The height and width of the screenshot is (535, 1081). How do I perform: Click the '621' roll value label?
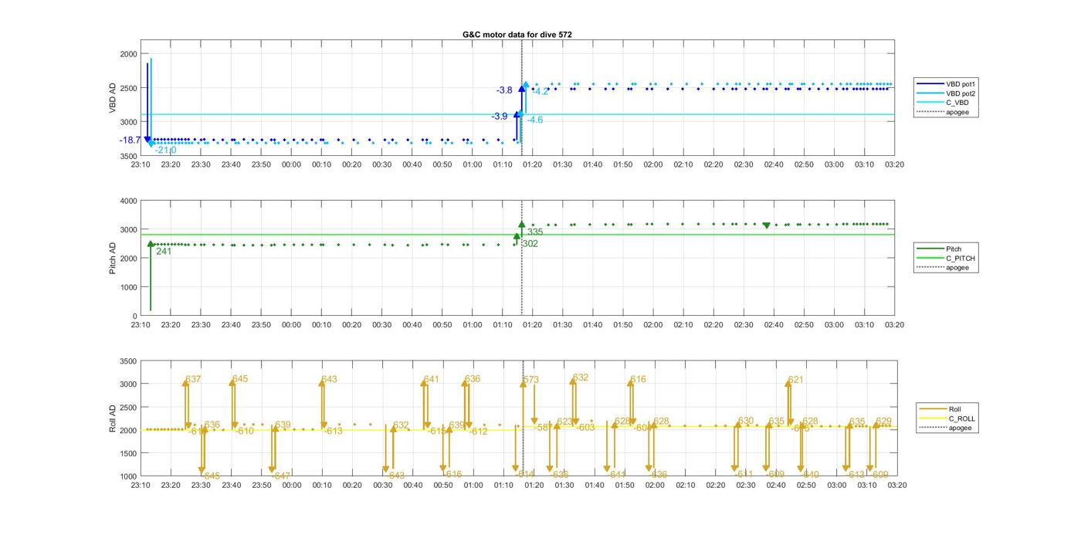point(796,380)
